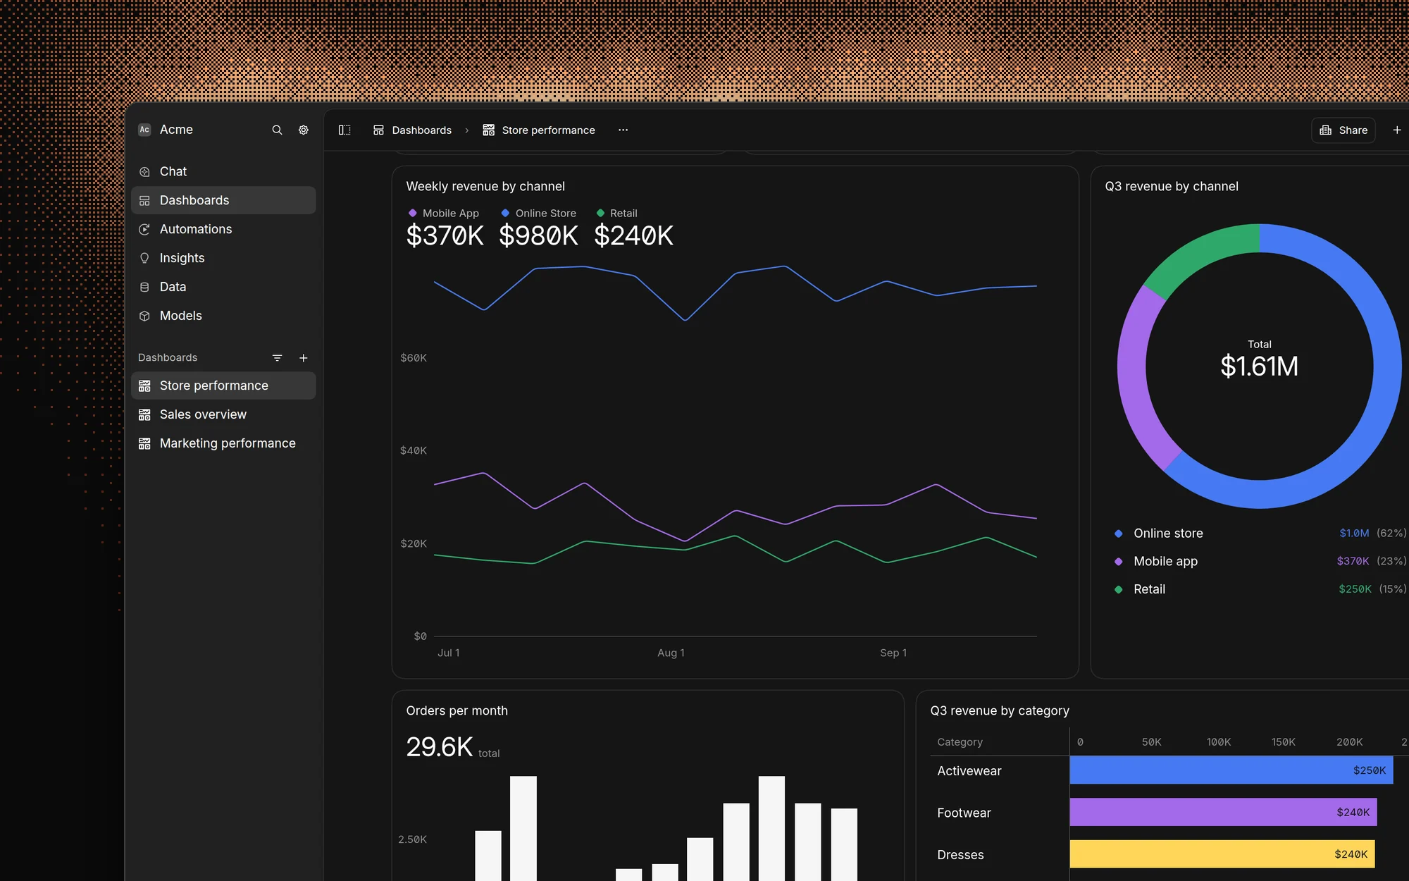Click the Q3 revenue by category title

1000,710
